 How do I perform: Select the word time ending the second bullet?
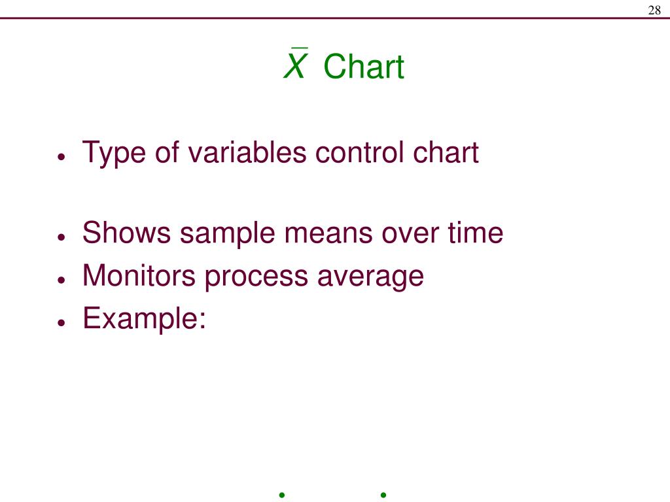476,233
